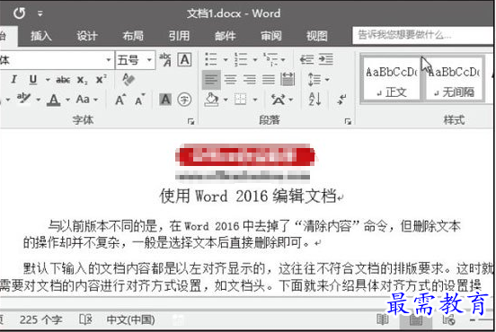
Task: Switch to read mode view icon
Action: point(383,319)
